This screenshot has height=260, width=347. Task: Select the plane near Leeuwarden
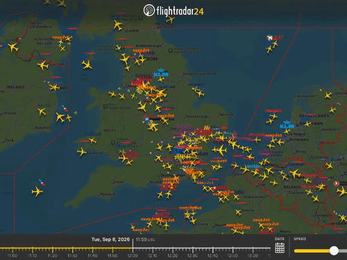pyautogui.click(x=328, y=95)
